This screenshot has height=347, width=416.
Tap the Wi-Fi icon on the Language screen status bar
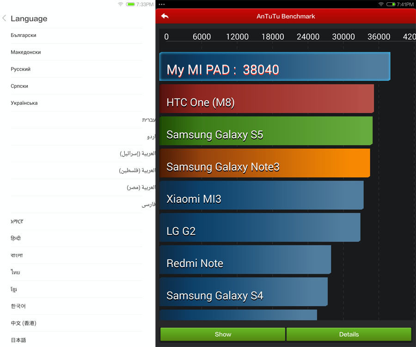[121, 4]
